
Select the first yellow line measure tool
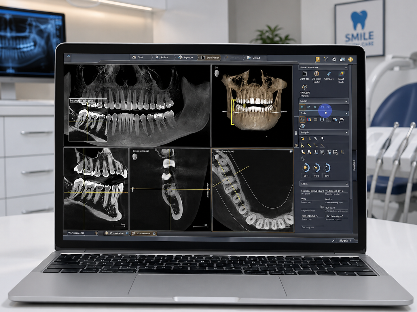(x=309, y=145)
